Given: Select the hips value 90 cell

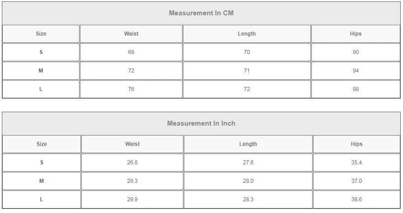Looking at the screenshot, I should [356, 52].
